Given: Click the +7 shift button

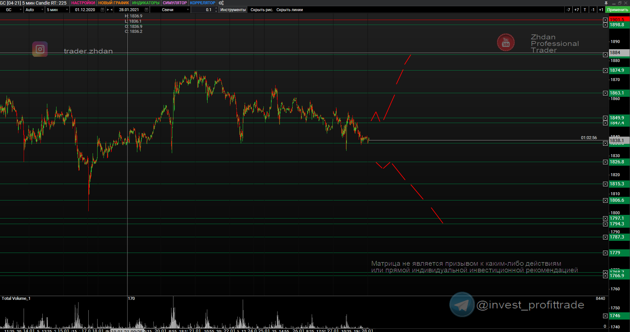Looking at the screenshot, I should 576,10.
